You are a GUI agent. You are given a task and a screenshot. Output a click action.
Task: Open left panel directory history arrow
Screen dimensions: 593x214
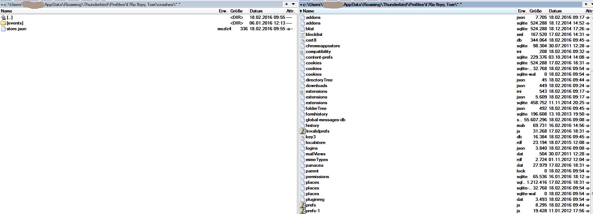pyautogui.click(x=293, y=4)
